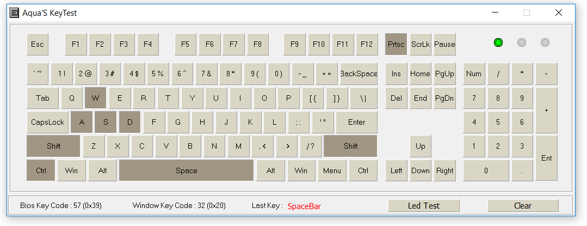Click the CapsLock key
The width and height of the screenshot is (587, 226).
pos(47,122)
